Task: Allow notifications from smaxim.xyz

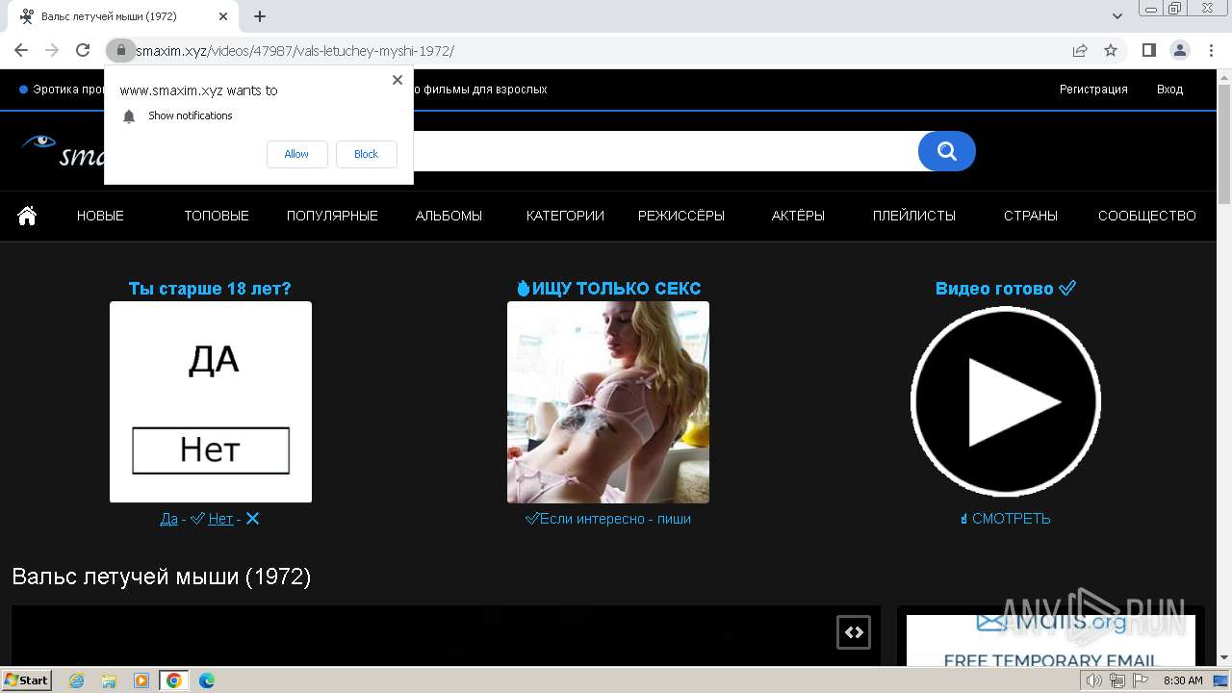Action: [296, 154]
